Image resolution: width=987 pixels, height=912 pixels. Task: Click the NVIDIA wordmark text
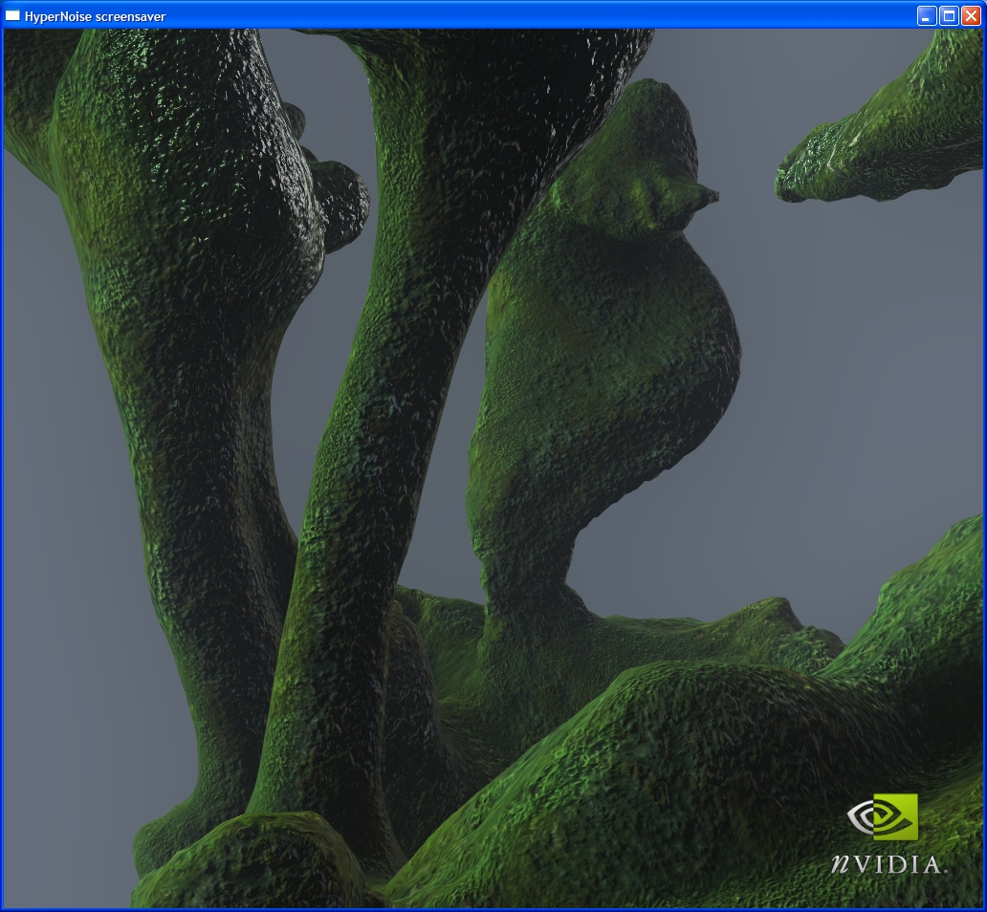coord(888,864)
